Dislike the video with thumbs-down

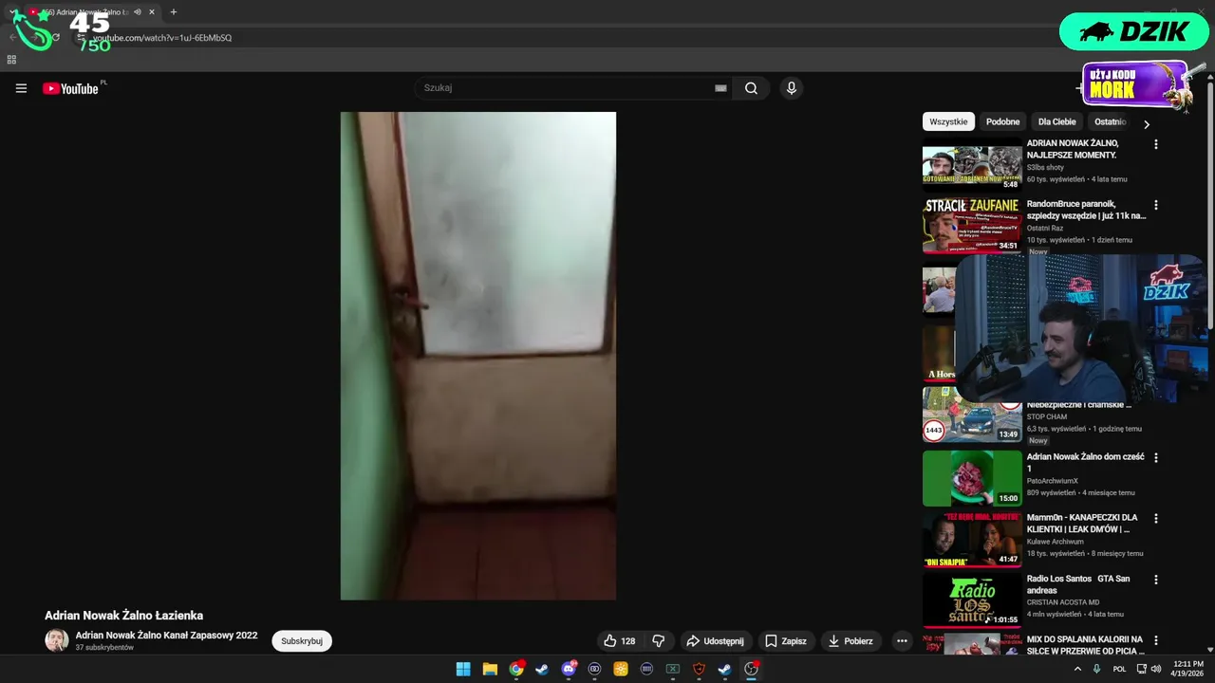[x=658, y=641]
